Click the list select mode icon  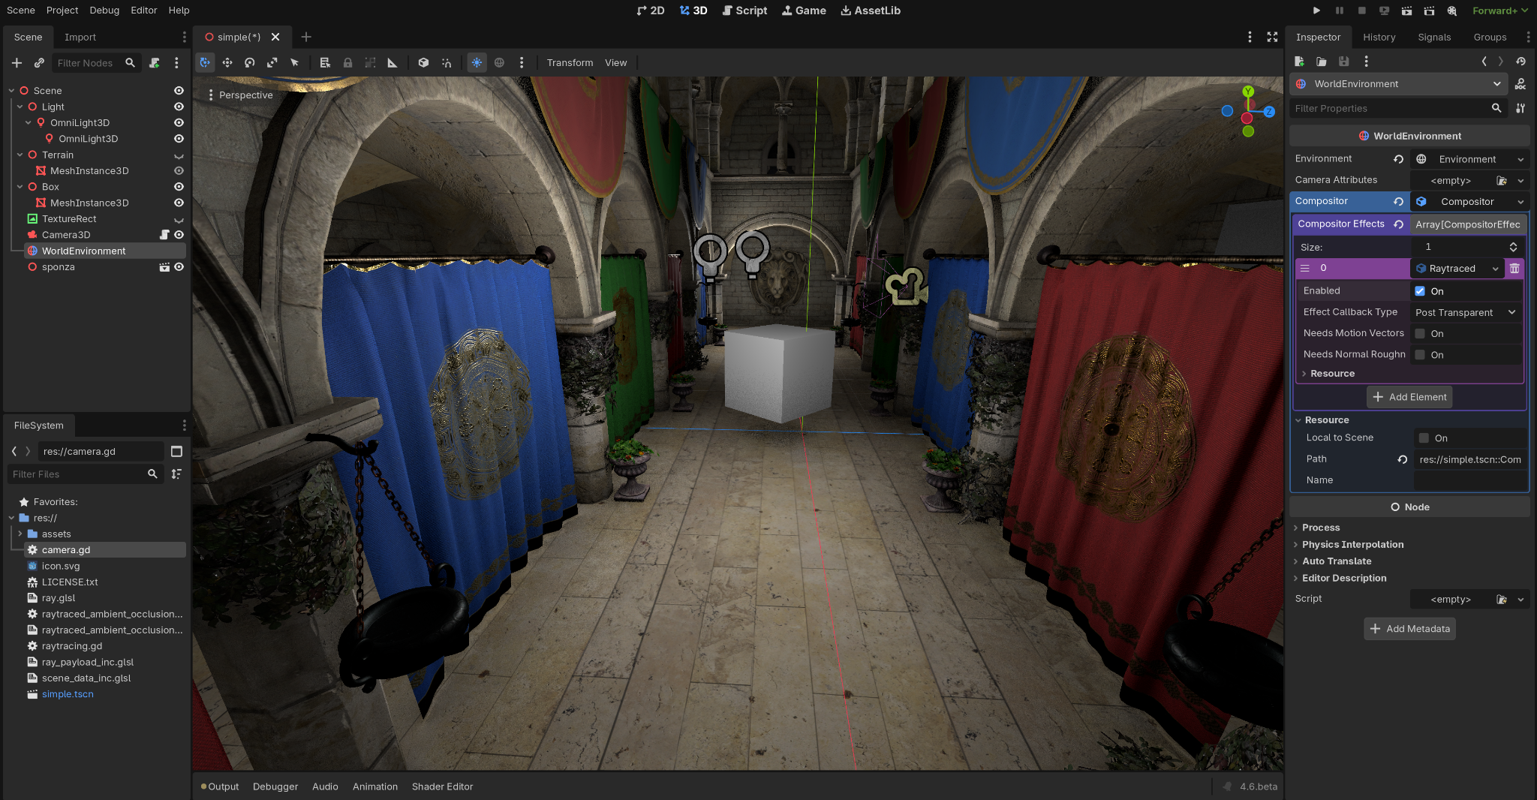point(325,63)
